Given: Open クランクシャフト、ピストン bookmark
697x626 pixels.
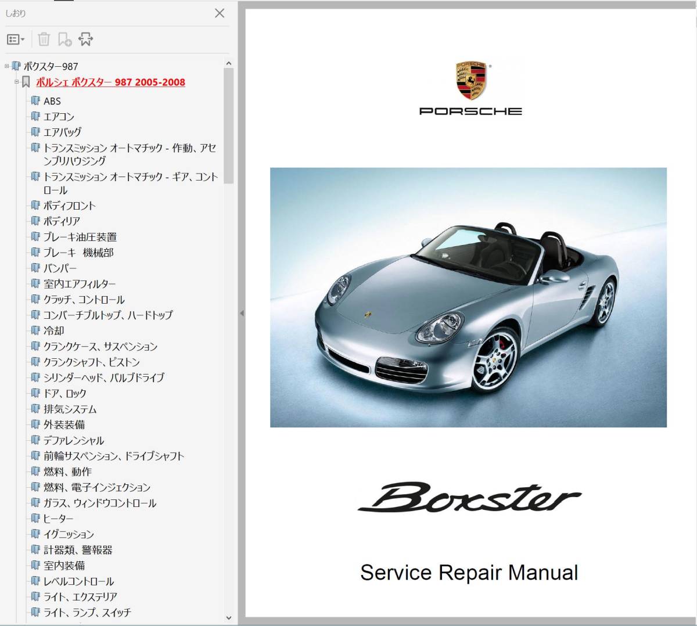Looking at the screenshot, I should tap(92, 362).
